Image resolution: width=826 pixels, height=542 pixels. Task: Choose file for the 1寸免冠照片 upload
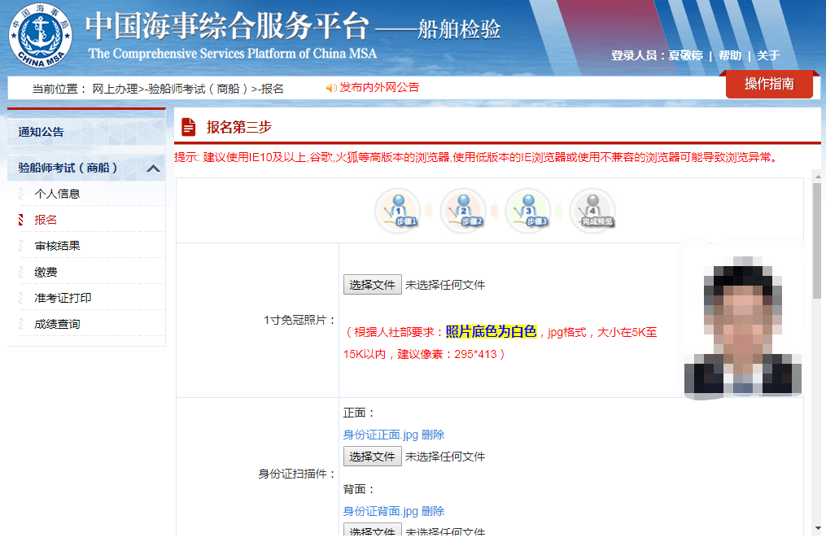point(372,285)
